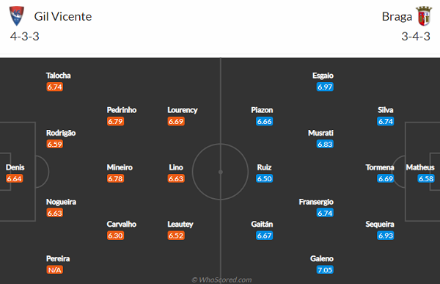Select Galeno's 7.05 rating badge
Screen dimensions: 440x284
coord(325,270)
